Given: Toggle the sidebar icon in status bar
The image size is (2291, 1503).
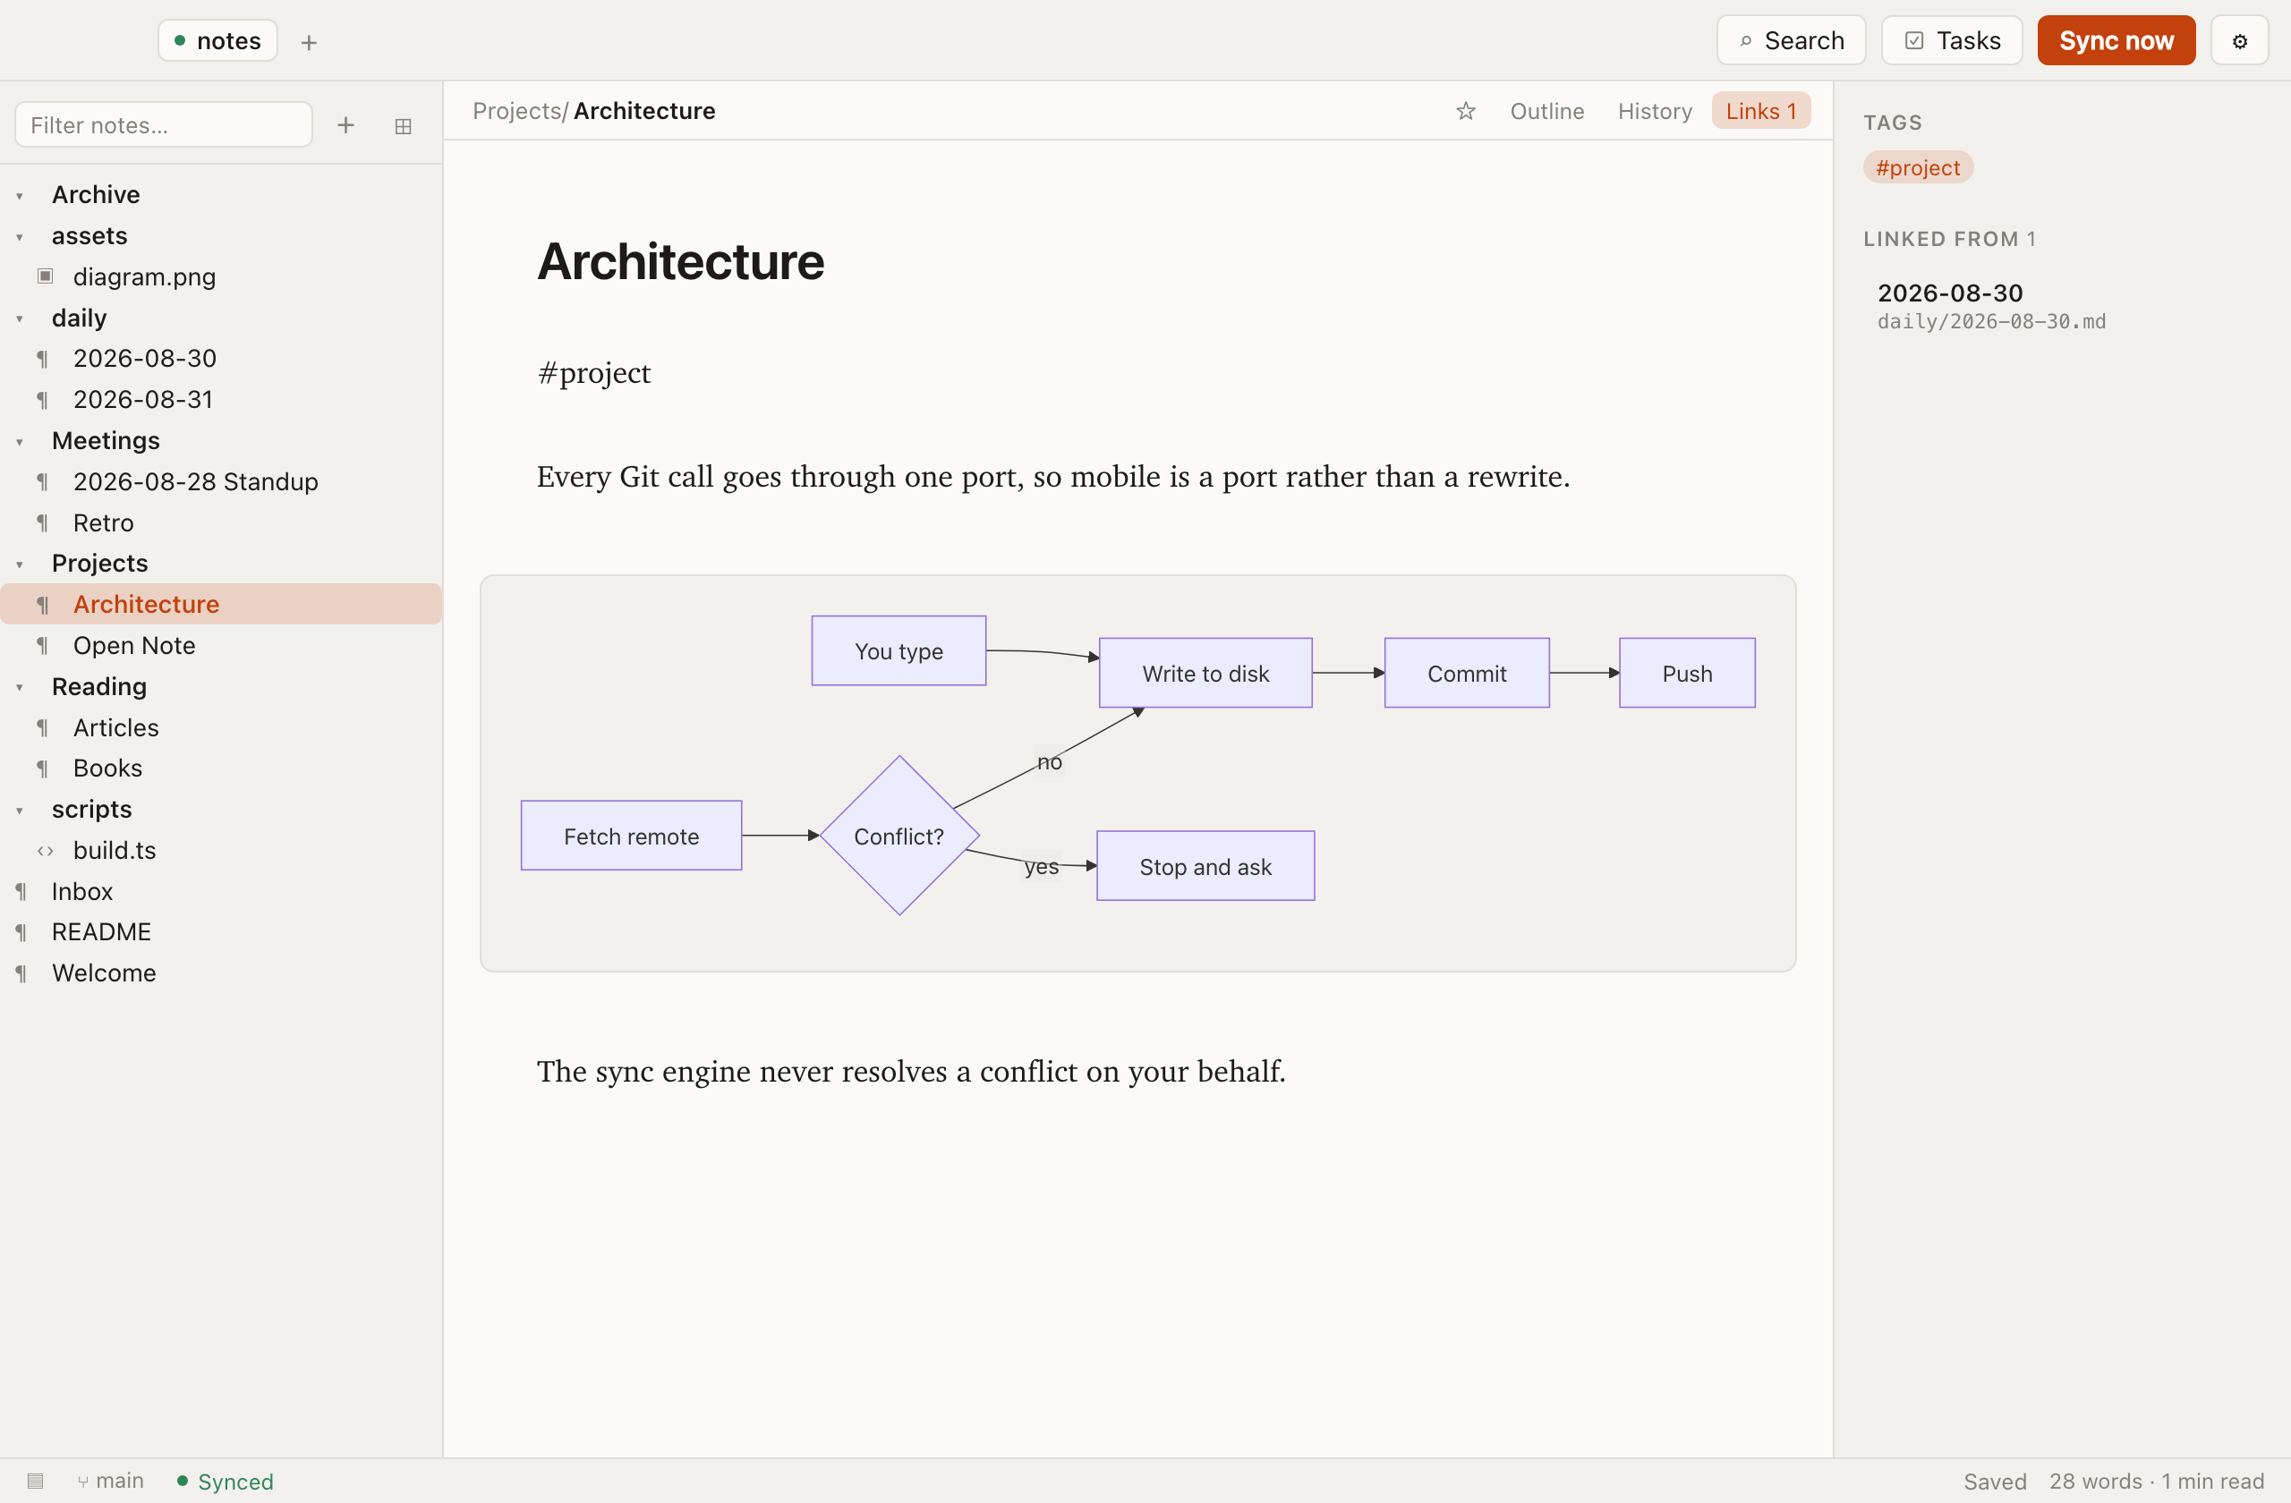Looking at the screenshot, I should [x=36, y=1481].
